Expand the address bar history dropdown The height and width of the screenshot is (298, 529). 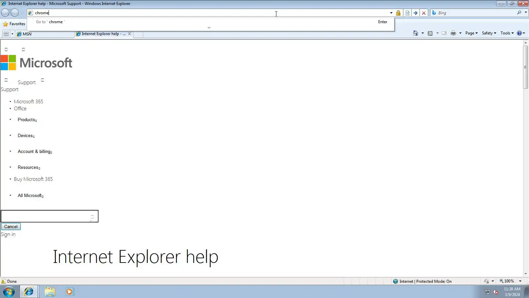(x=391, y=13)
